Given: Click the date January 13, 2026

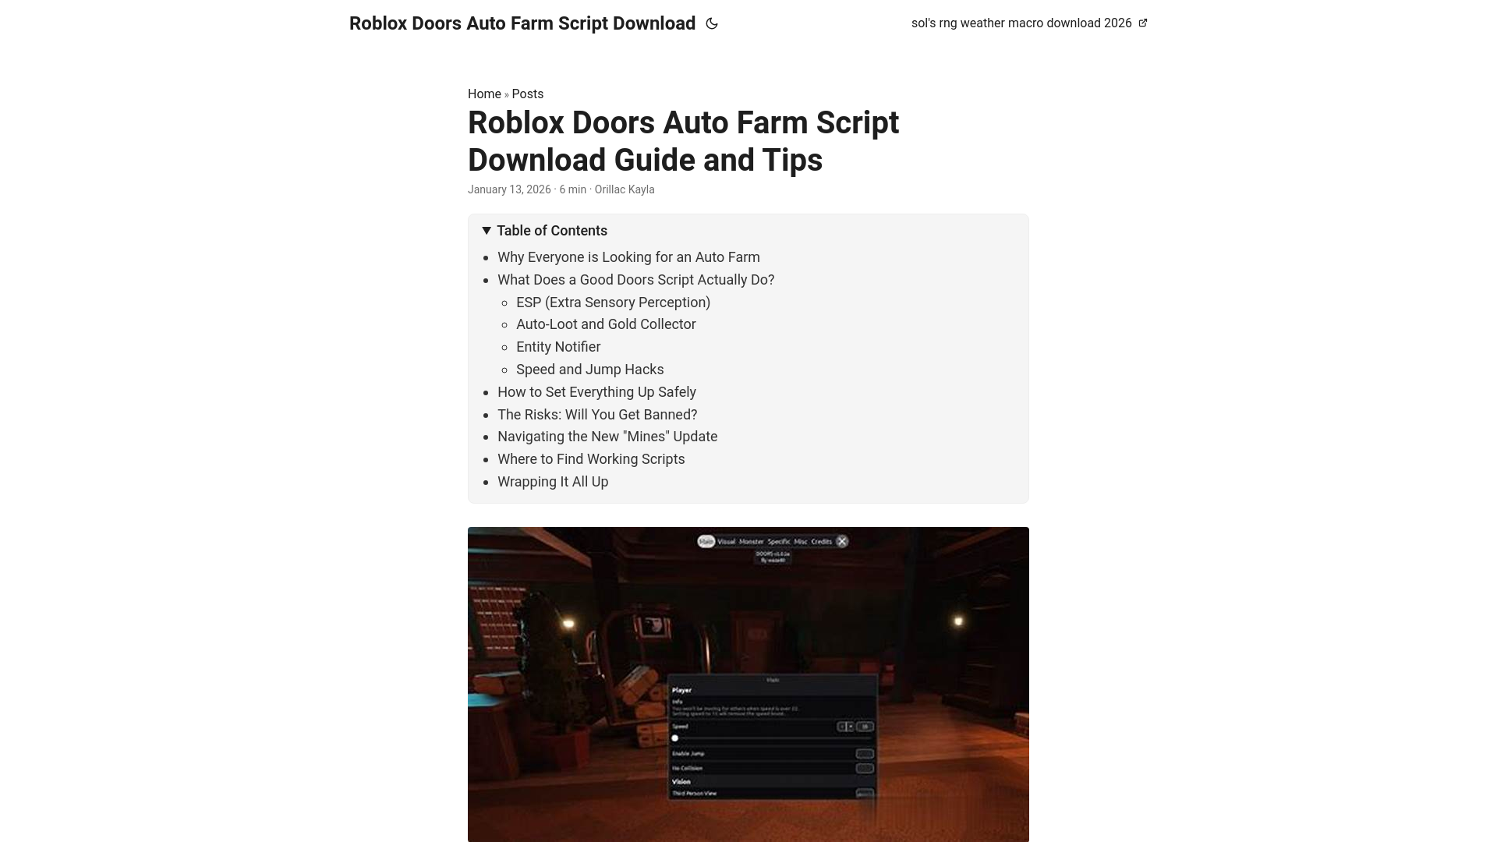Looking at the screenshot, I should click(x=509, y=189).
